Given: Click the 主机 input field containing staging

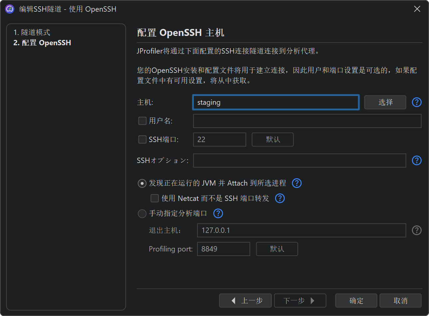Looking at the screenshot, I should pyautogui.click(x=276, y=102).
